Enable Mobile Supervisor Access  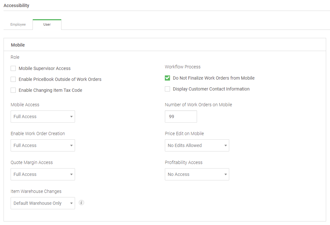tap(13, 68)
